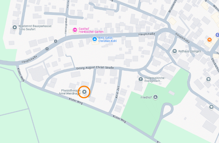Select the bus stop icon nearest Herrlesgraben
The width and height of the screenshot is (219, 143).
click(56, 41)
